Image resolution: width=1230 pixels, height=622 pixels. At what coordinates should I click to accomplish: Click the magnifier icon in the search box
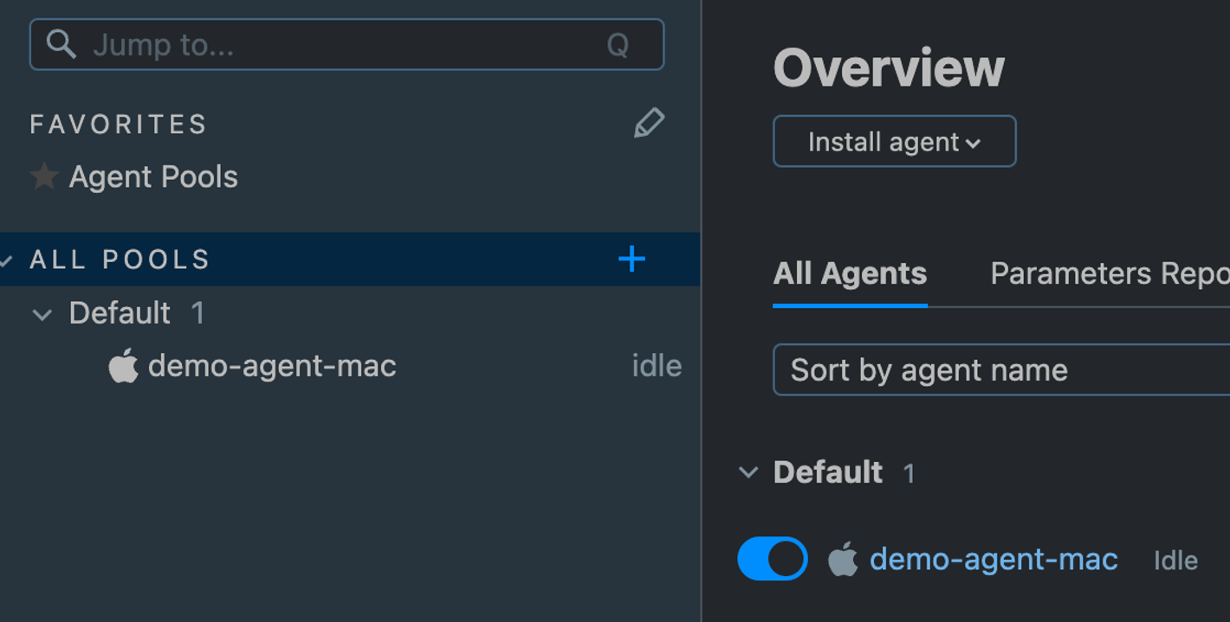tap(61, 44)
